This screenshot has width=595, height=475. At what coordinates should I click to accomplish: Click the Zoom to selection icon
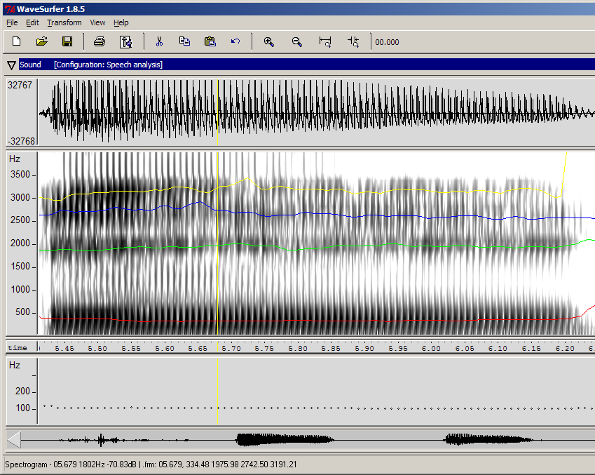click(353, 41)
